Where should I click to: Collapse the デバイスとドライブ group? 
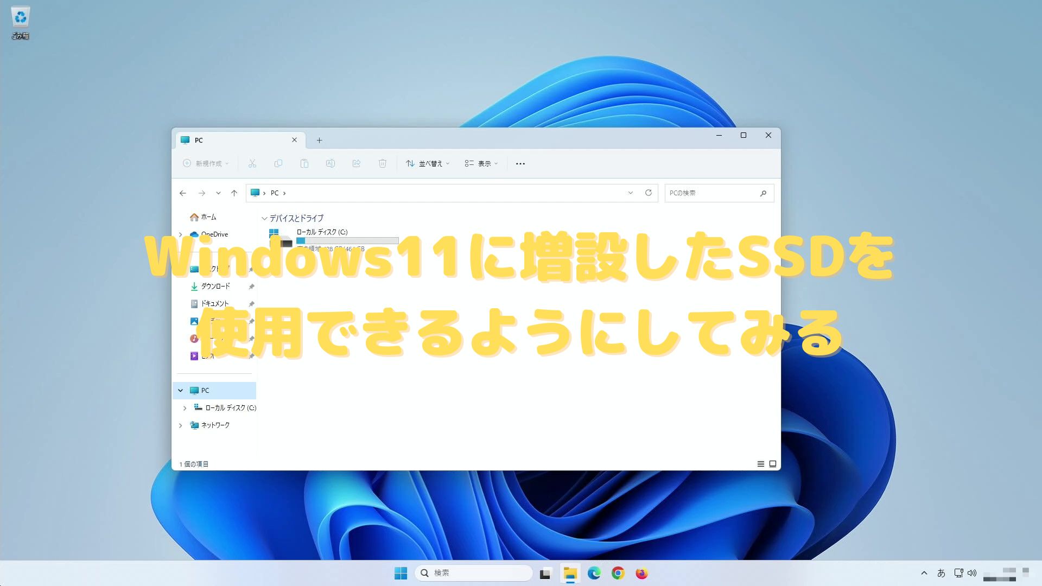pos(264,219)
